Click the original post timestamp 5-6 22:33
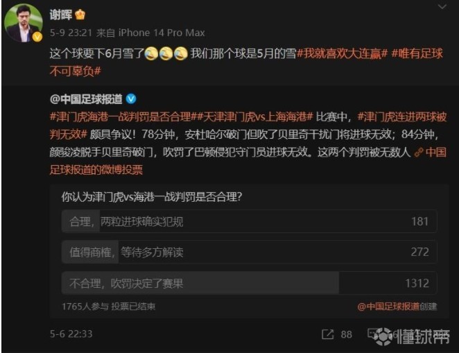Image resolution: width=459 pixels, height=353 pixels. coord(71,334)
